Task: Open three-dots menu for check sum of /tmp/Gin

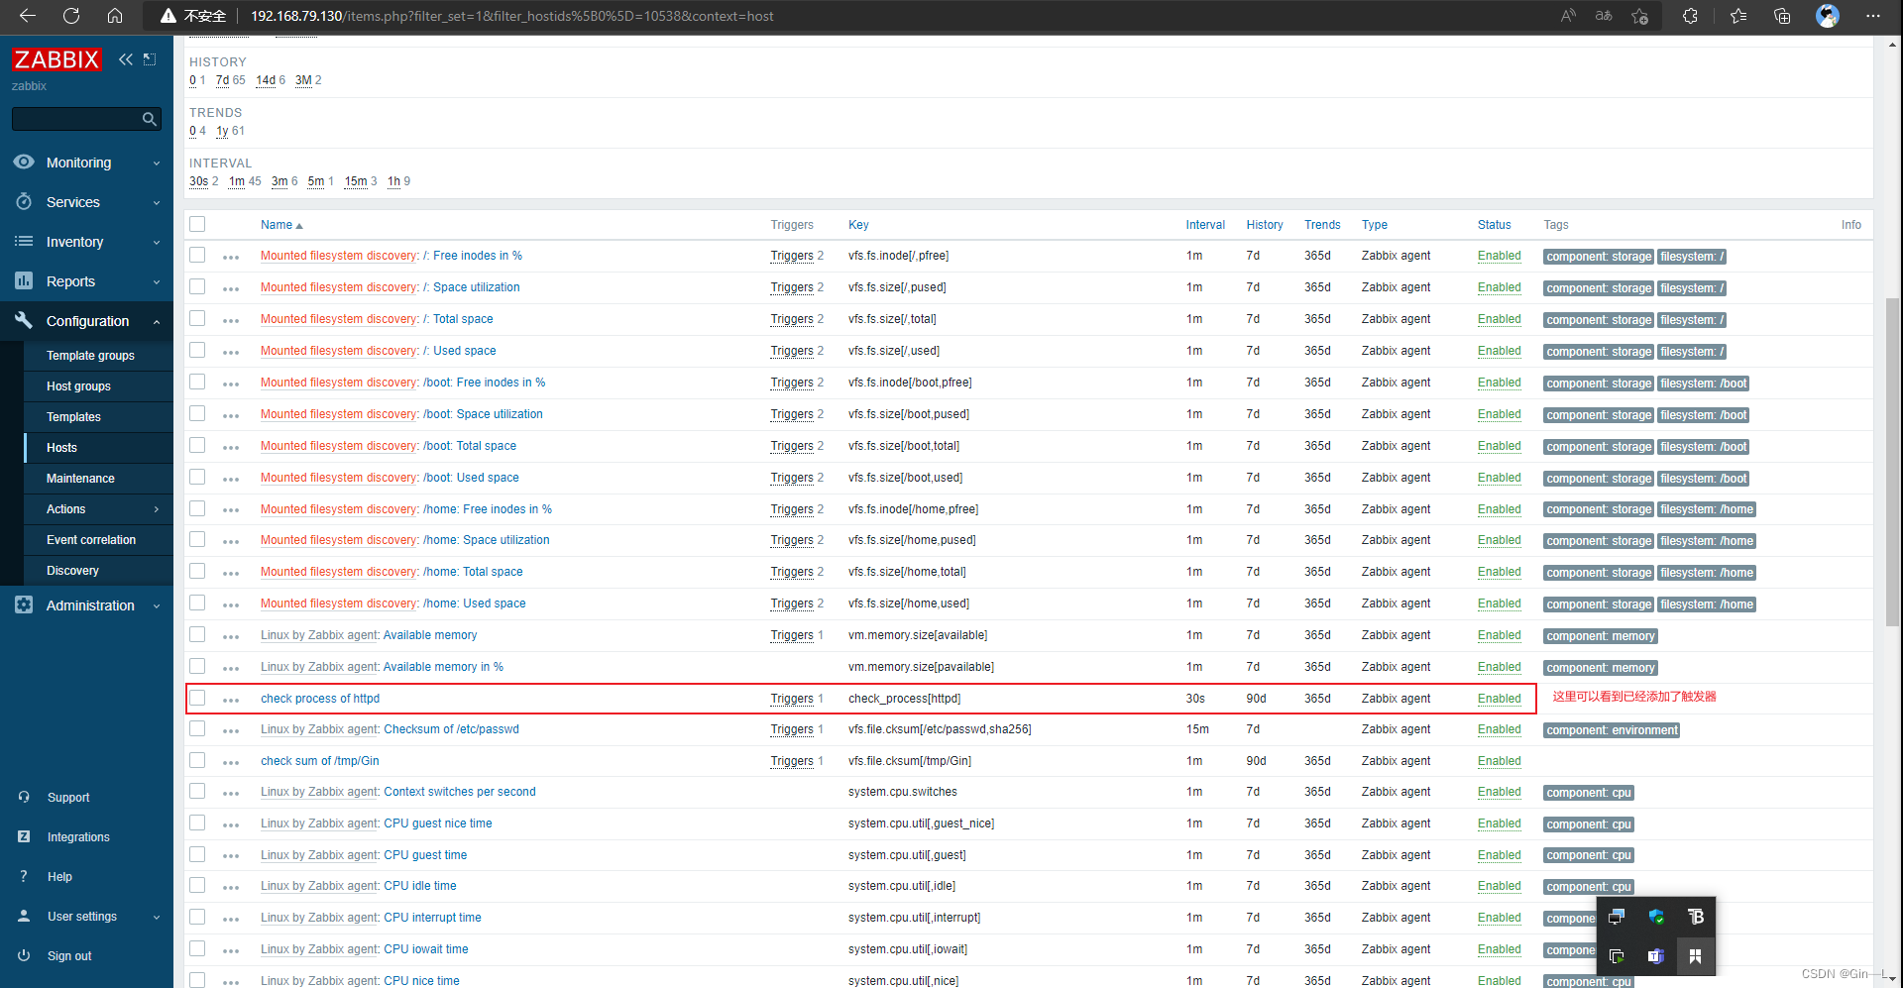Action: tap(231, 762)
